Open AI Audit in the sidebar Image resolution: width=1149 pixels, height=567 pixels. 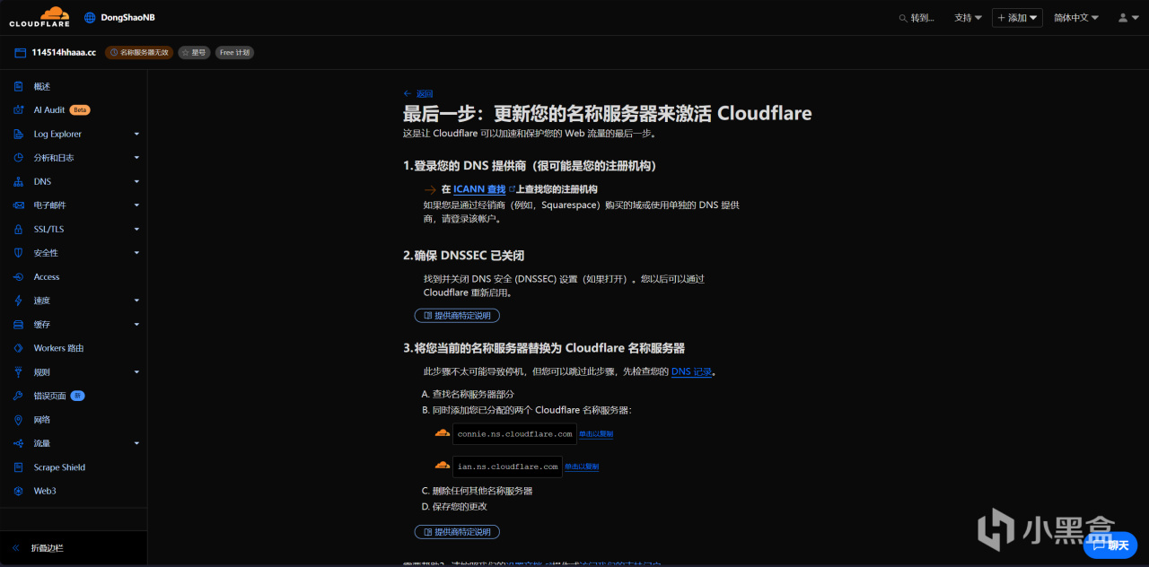[x=49, y=110]
